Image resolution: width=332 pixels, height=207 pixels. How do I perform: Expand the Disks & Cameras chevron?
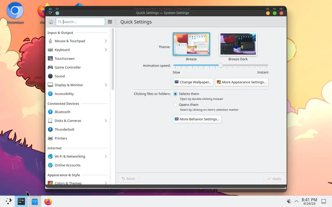(106, 121)
